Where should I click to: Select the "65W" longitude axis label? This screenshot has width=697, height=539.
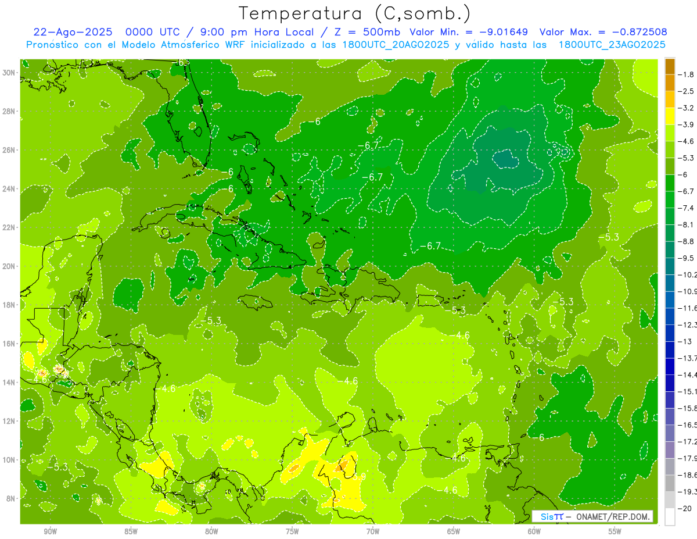pyautogui.click(x=454, y=531)
